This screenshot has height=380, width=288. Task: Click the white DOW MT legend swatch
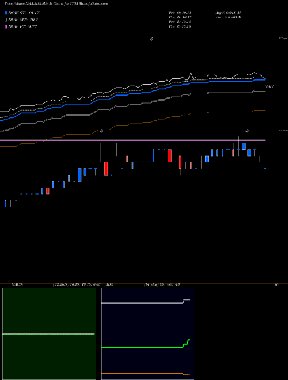[x=6, y=20]
